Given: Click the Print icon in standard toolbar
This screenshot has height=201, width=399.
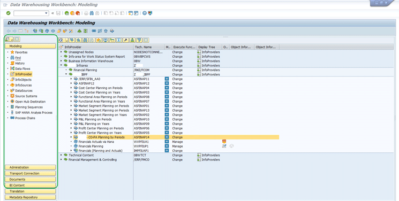Looking at the screenshot, I should [x=86, y=13].
